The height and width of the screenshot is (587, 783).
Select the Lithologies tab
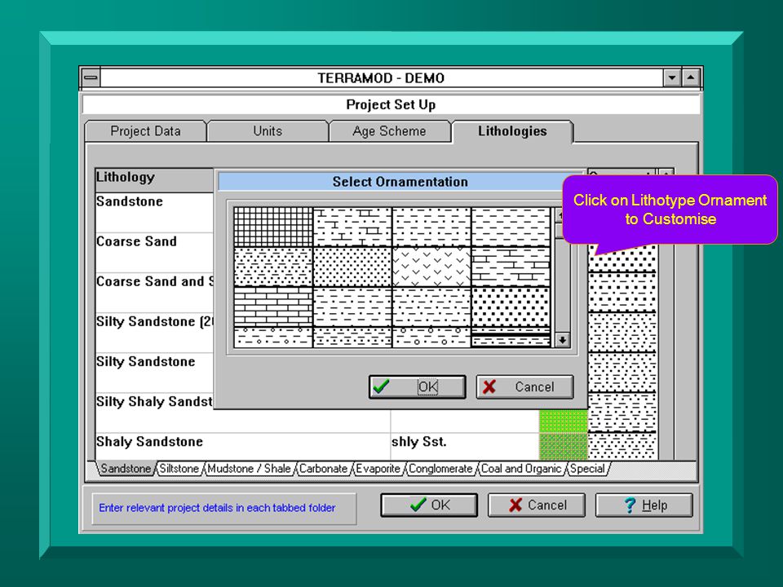pyautogui.click(x=512, y=131)
